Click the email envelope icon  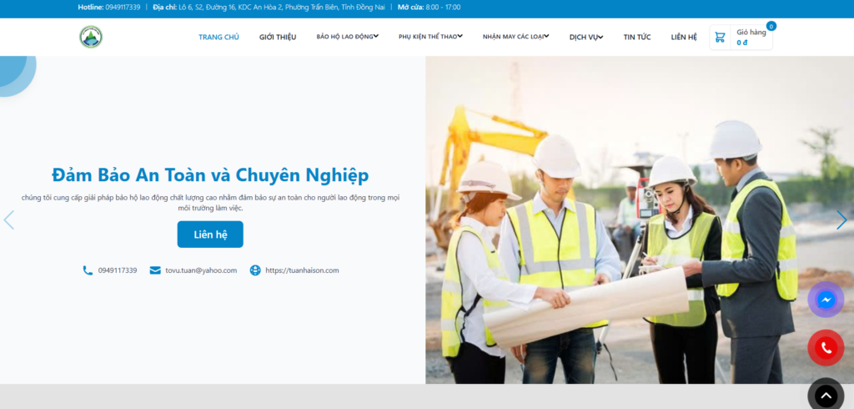click(155, 270)
